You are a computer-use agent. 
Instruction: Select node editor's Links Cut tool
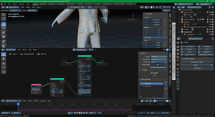(x=3, y=64)
